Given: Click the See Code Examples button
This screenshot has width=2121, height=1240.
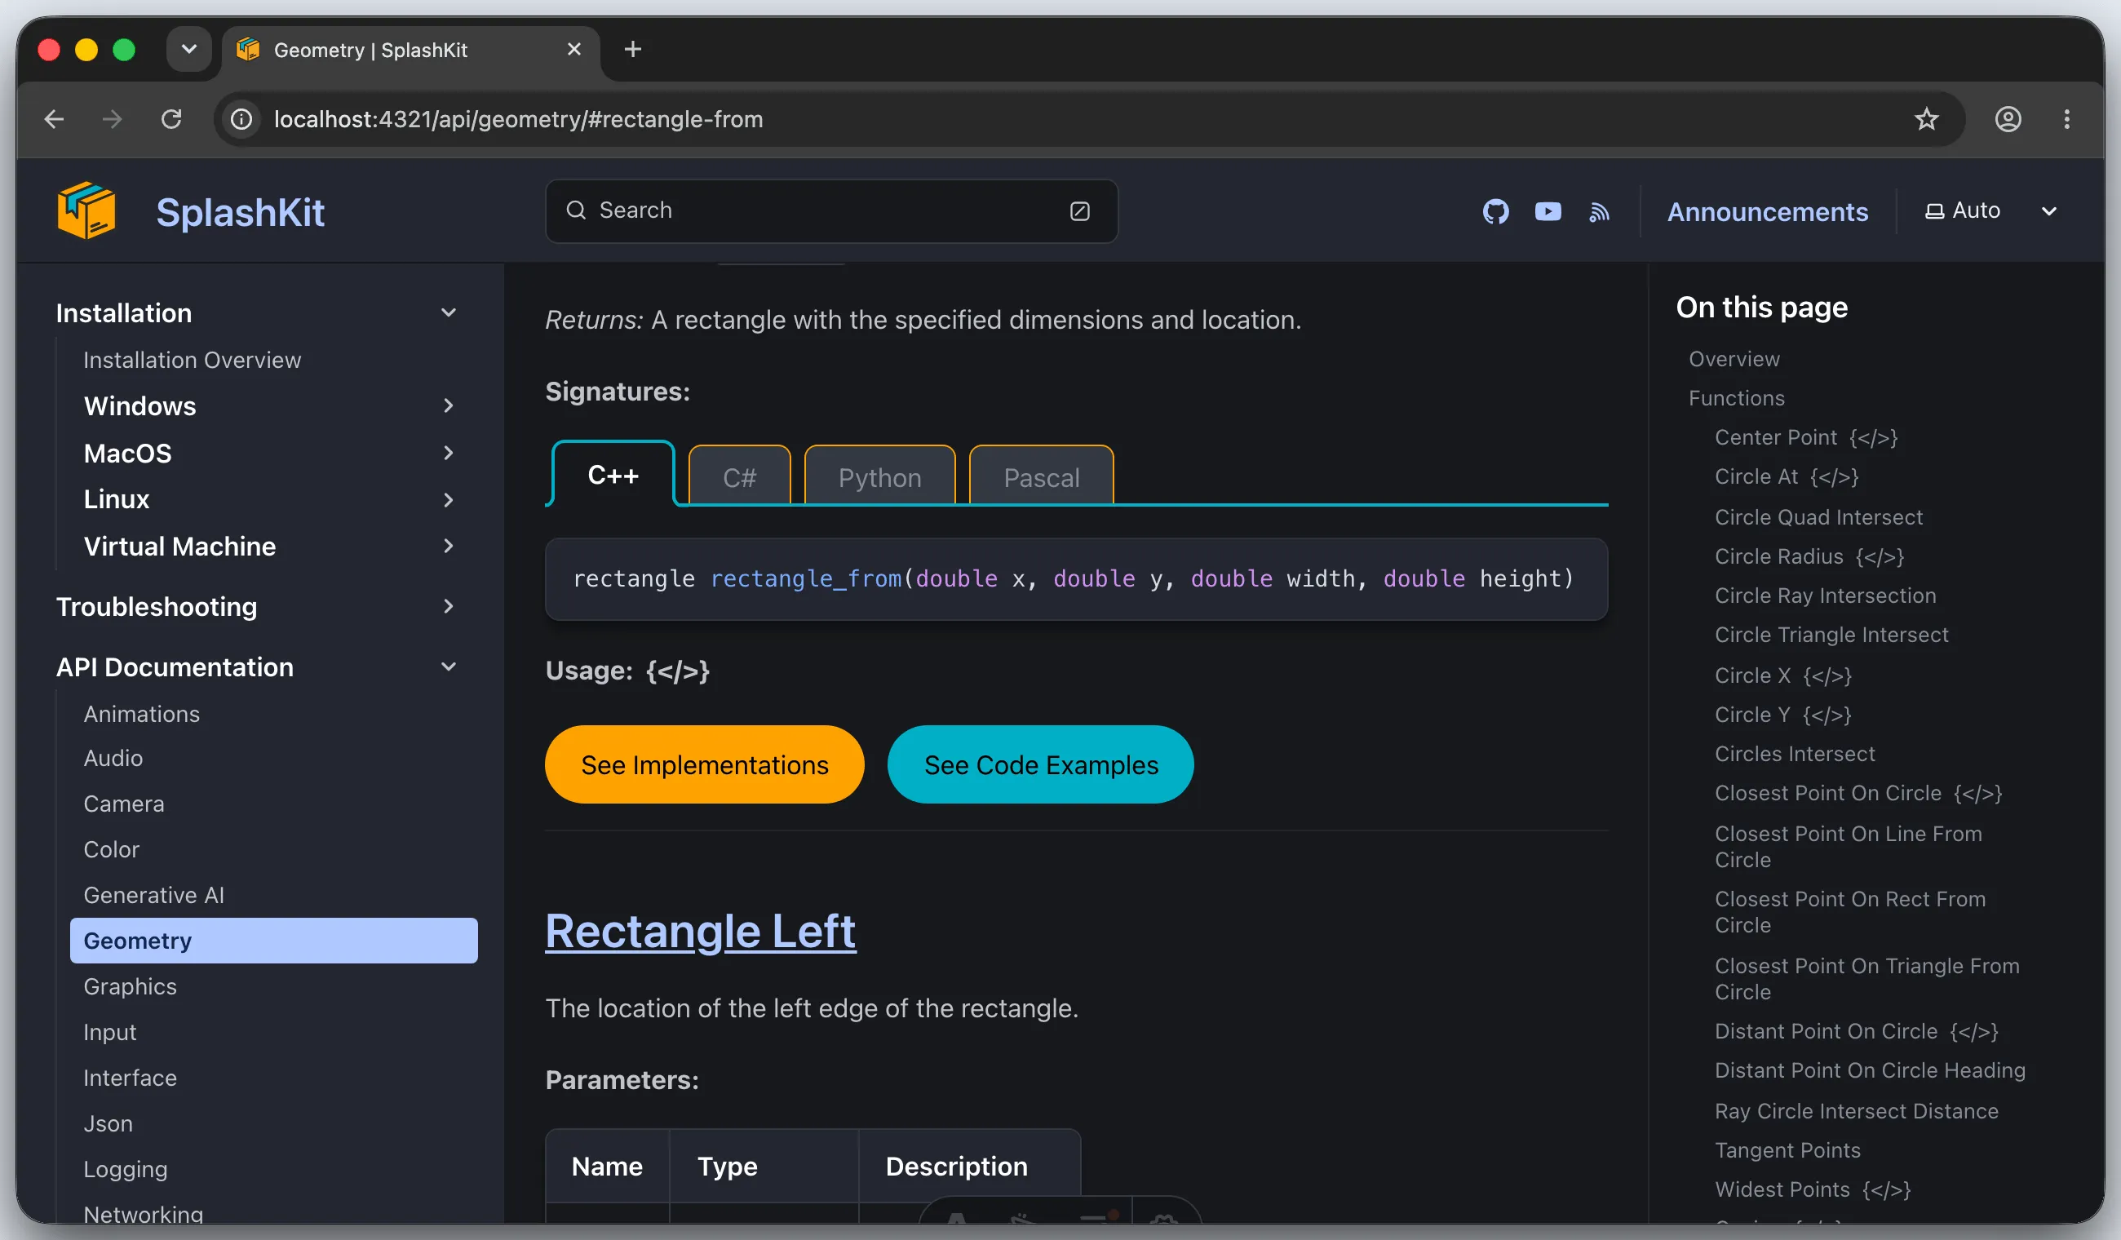Looking at the screenshot, I should tap(1040, 764).
